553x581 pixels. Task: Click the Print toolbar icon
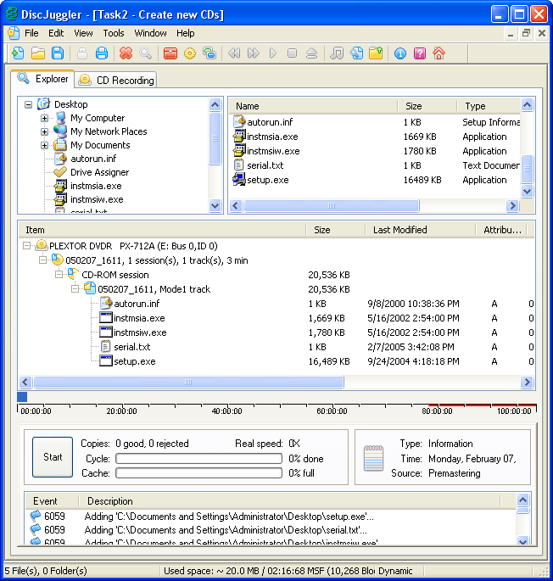pos(102,53)
